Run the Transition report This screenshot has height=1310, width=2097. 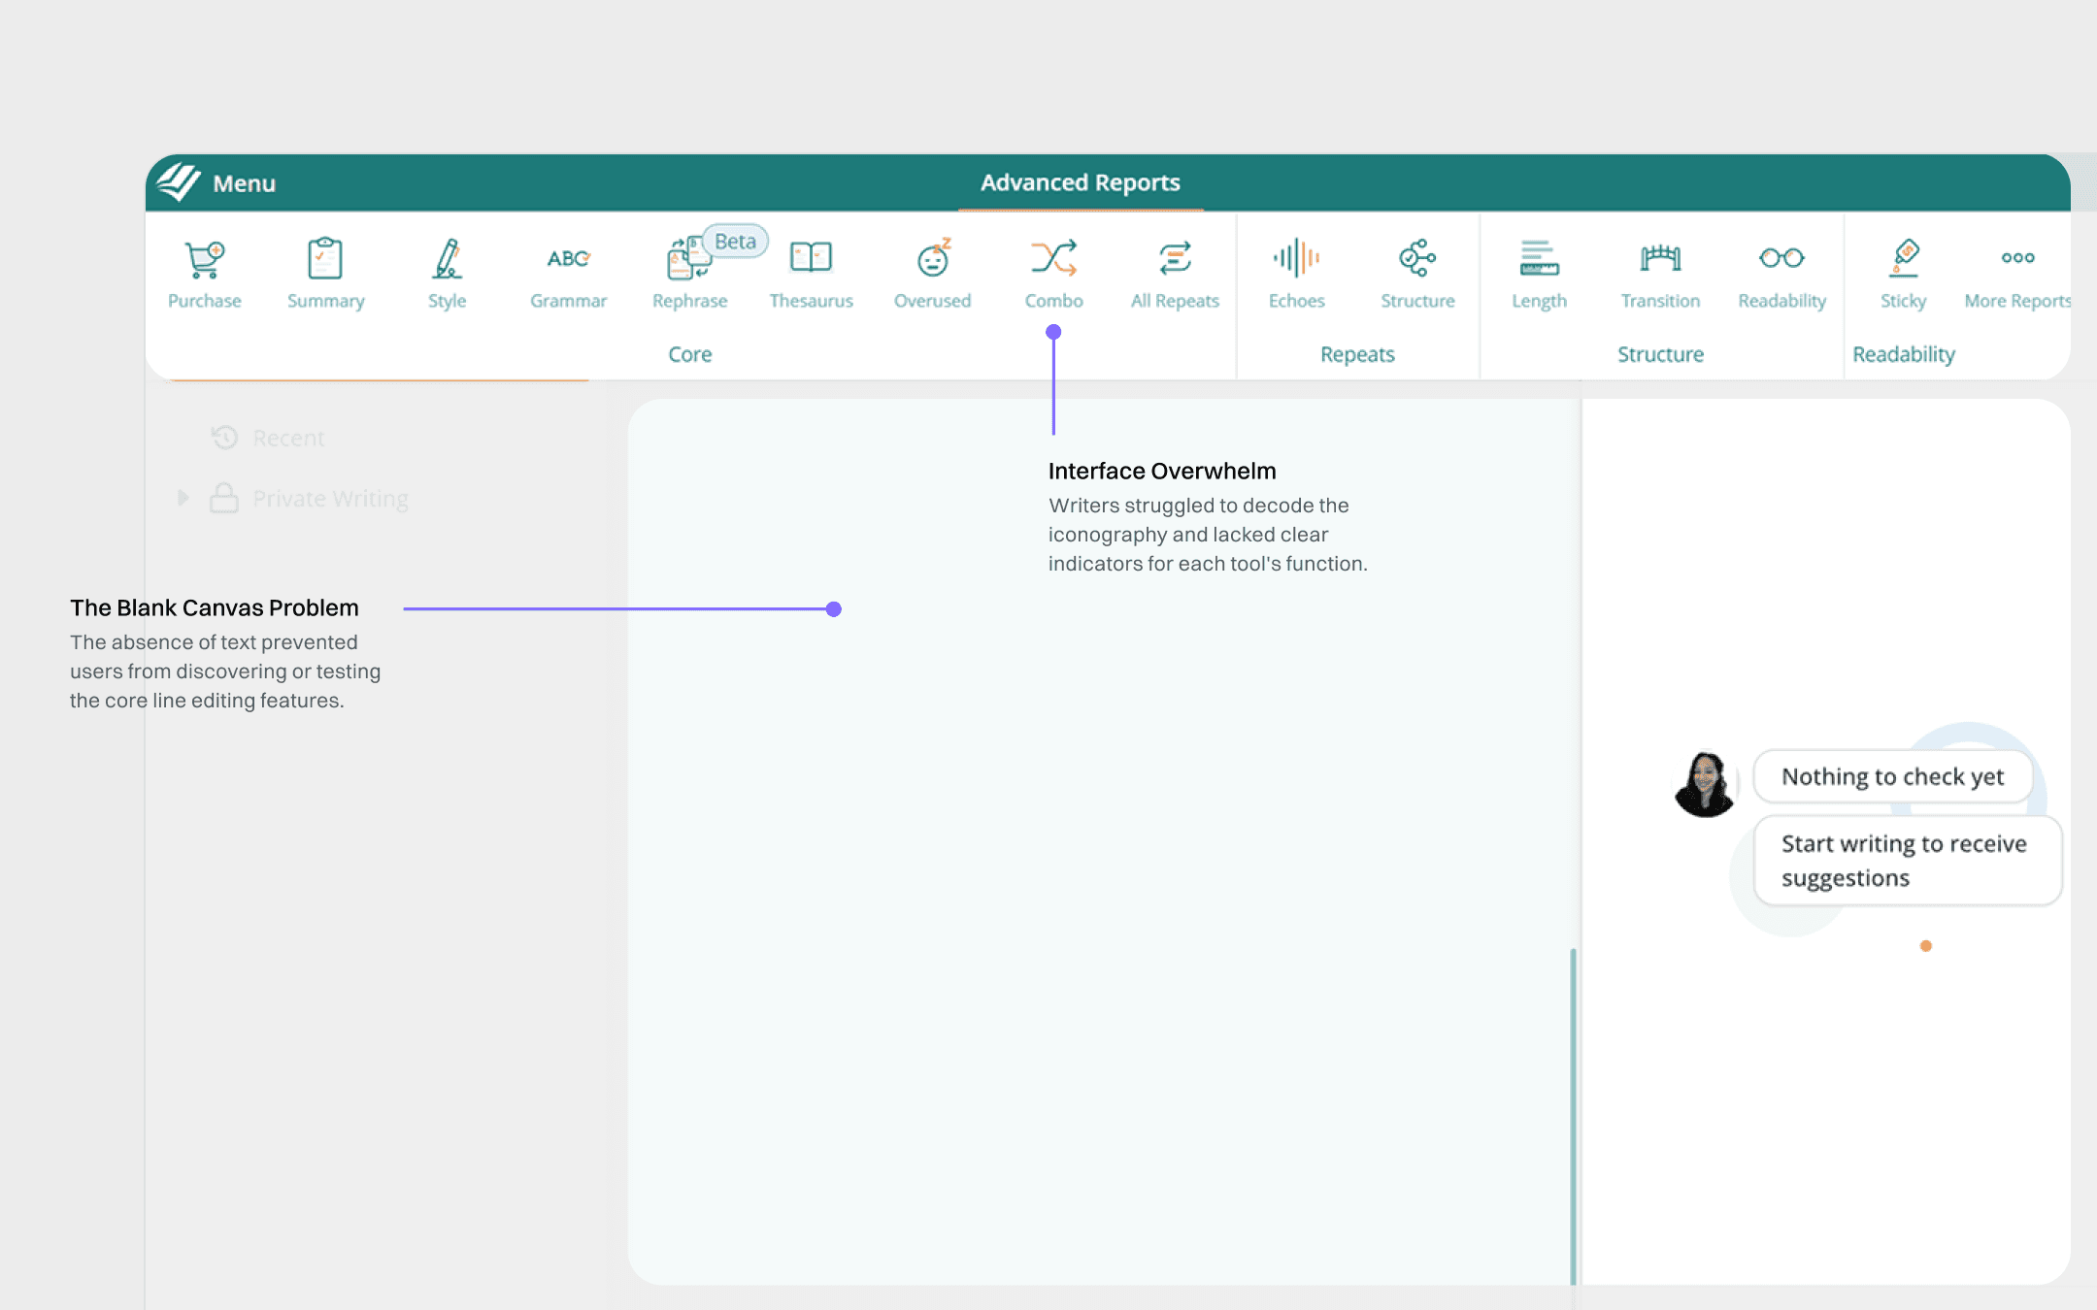(1660, 273)
